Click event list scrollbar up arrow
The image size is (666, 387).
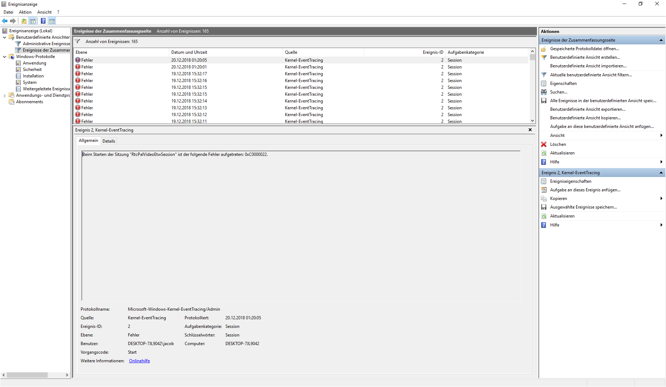click(532, 52)
